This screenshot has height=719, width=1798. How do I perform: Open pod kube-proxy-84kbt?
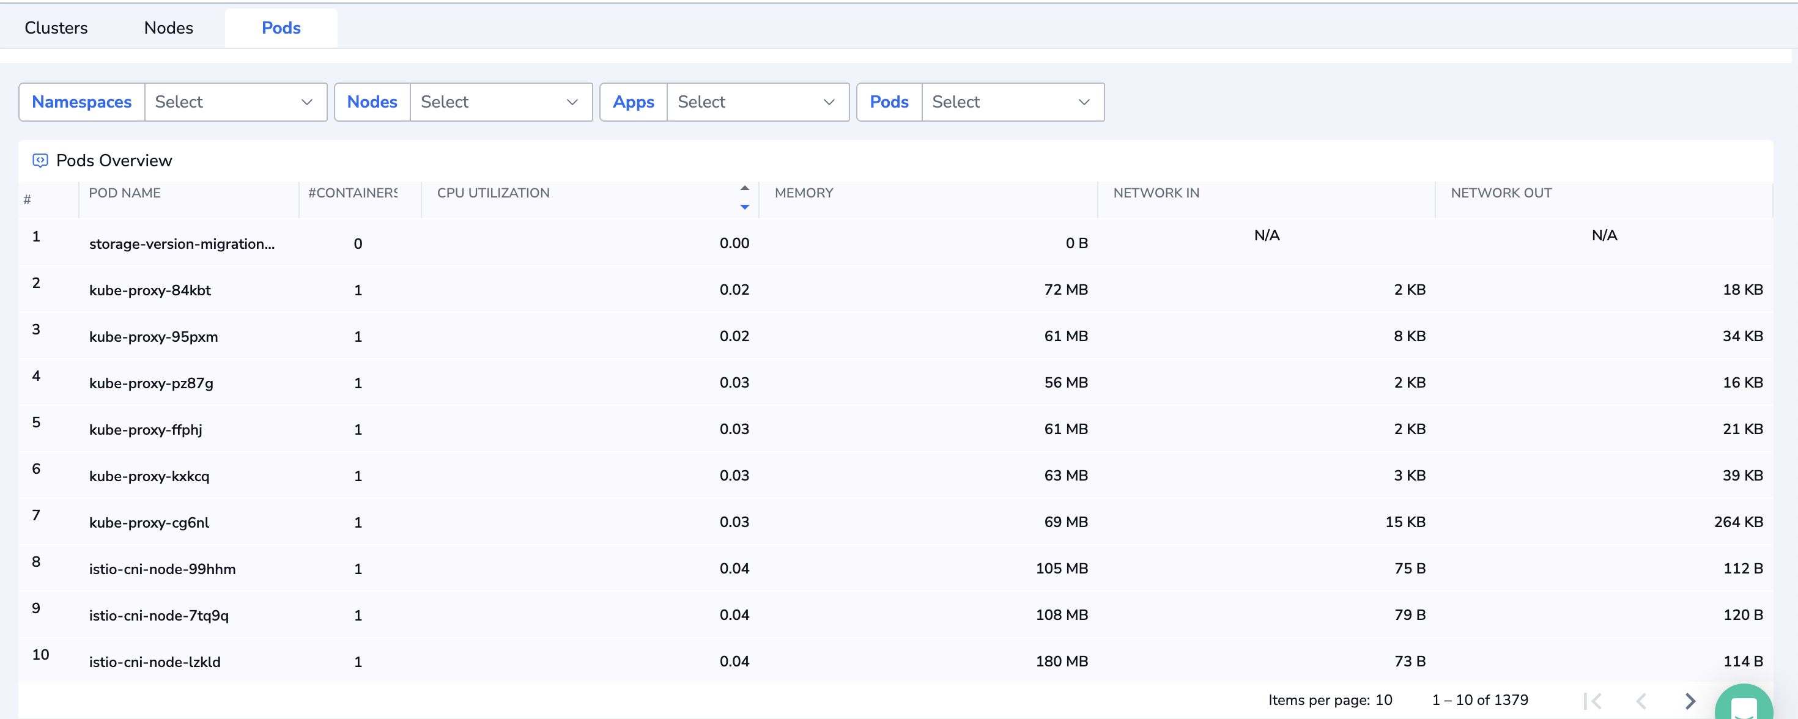(x=149, y=290)
